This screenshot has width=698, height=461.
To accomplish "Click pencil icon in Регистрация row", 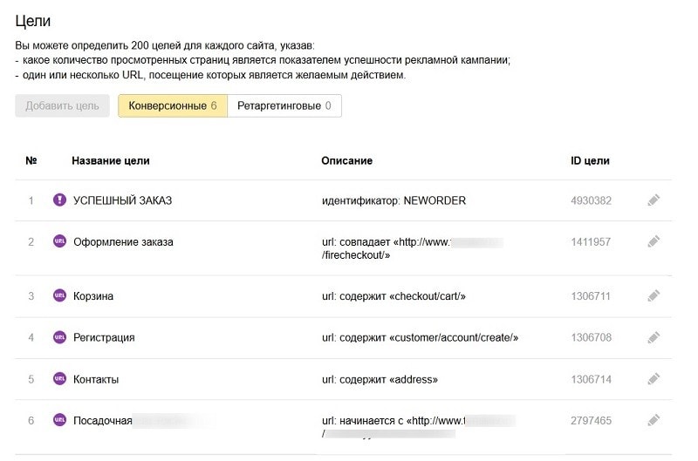I will pos(654,337).
